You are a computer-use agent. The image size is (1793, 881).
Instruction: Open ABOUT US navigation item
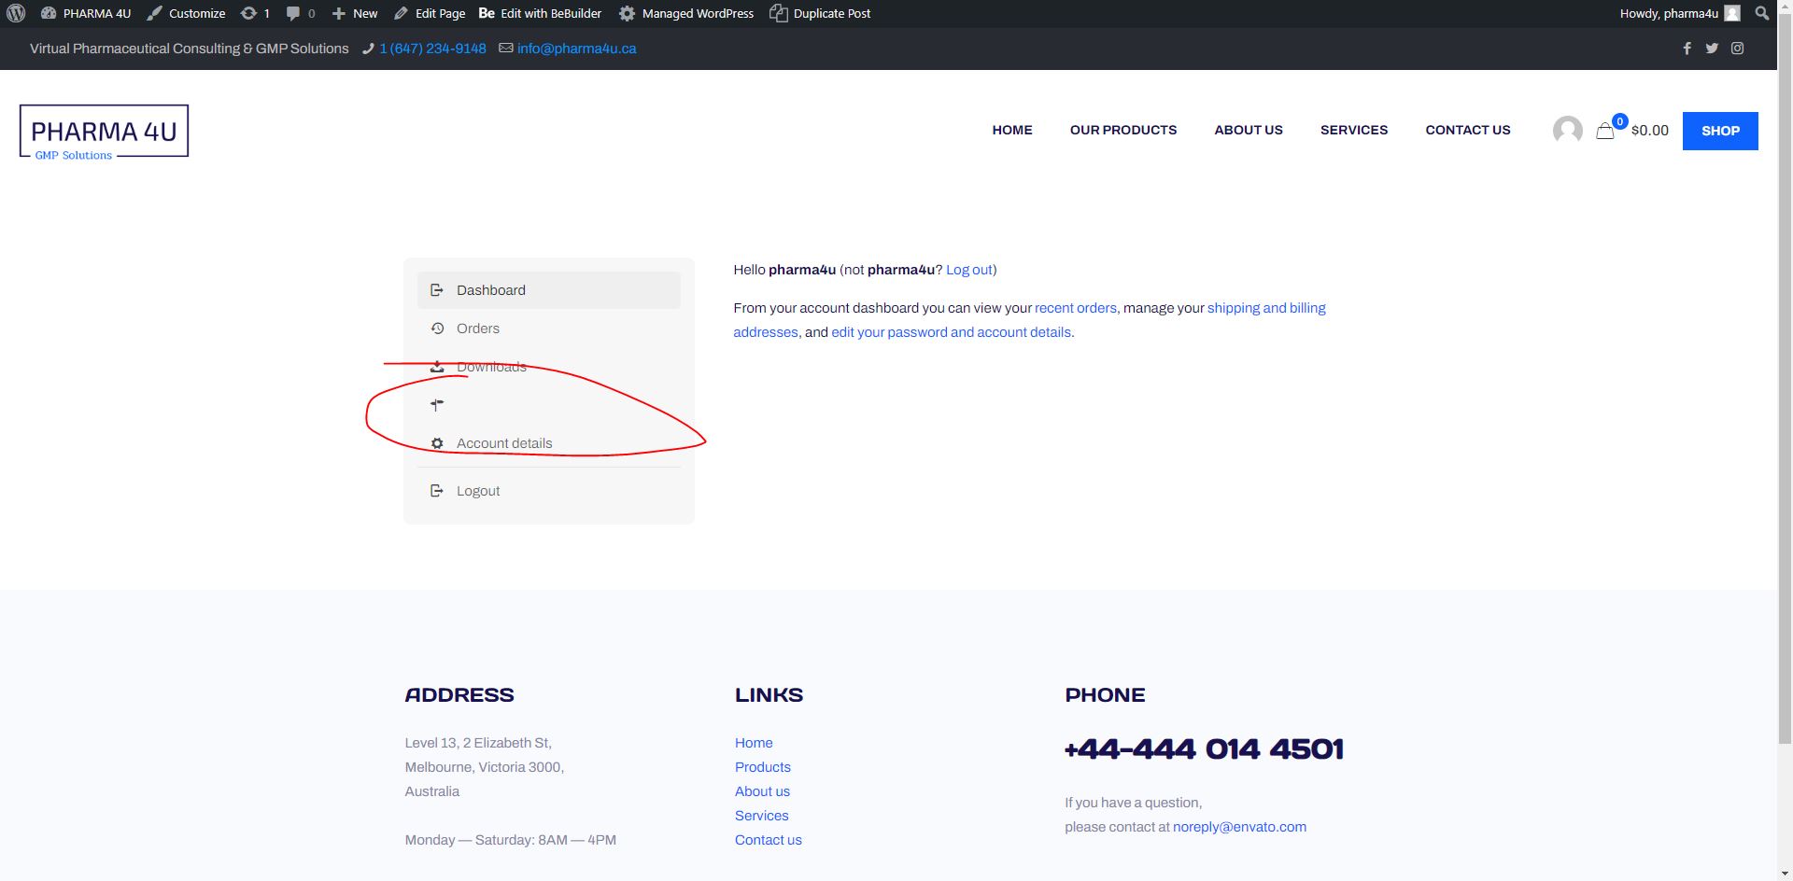pyautogui.click(x=1249, y=130)
